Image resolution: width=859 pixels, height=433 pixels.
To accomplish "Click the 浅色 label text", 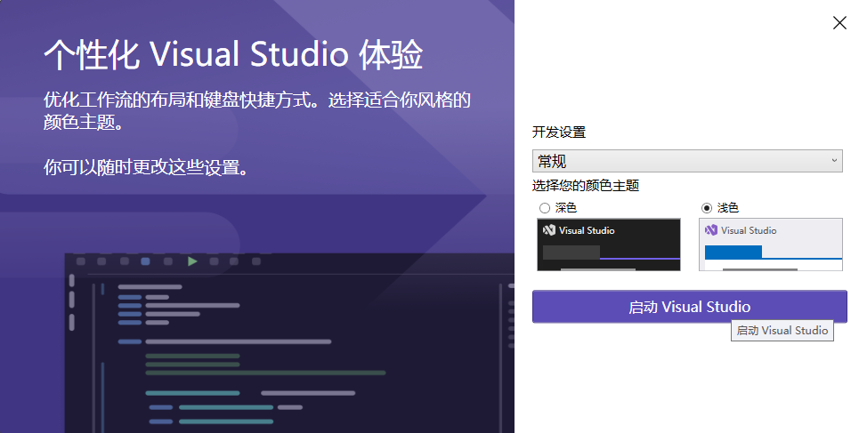I will click(x=728, y=208).
